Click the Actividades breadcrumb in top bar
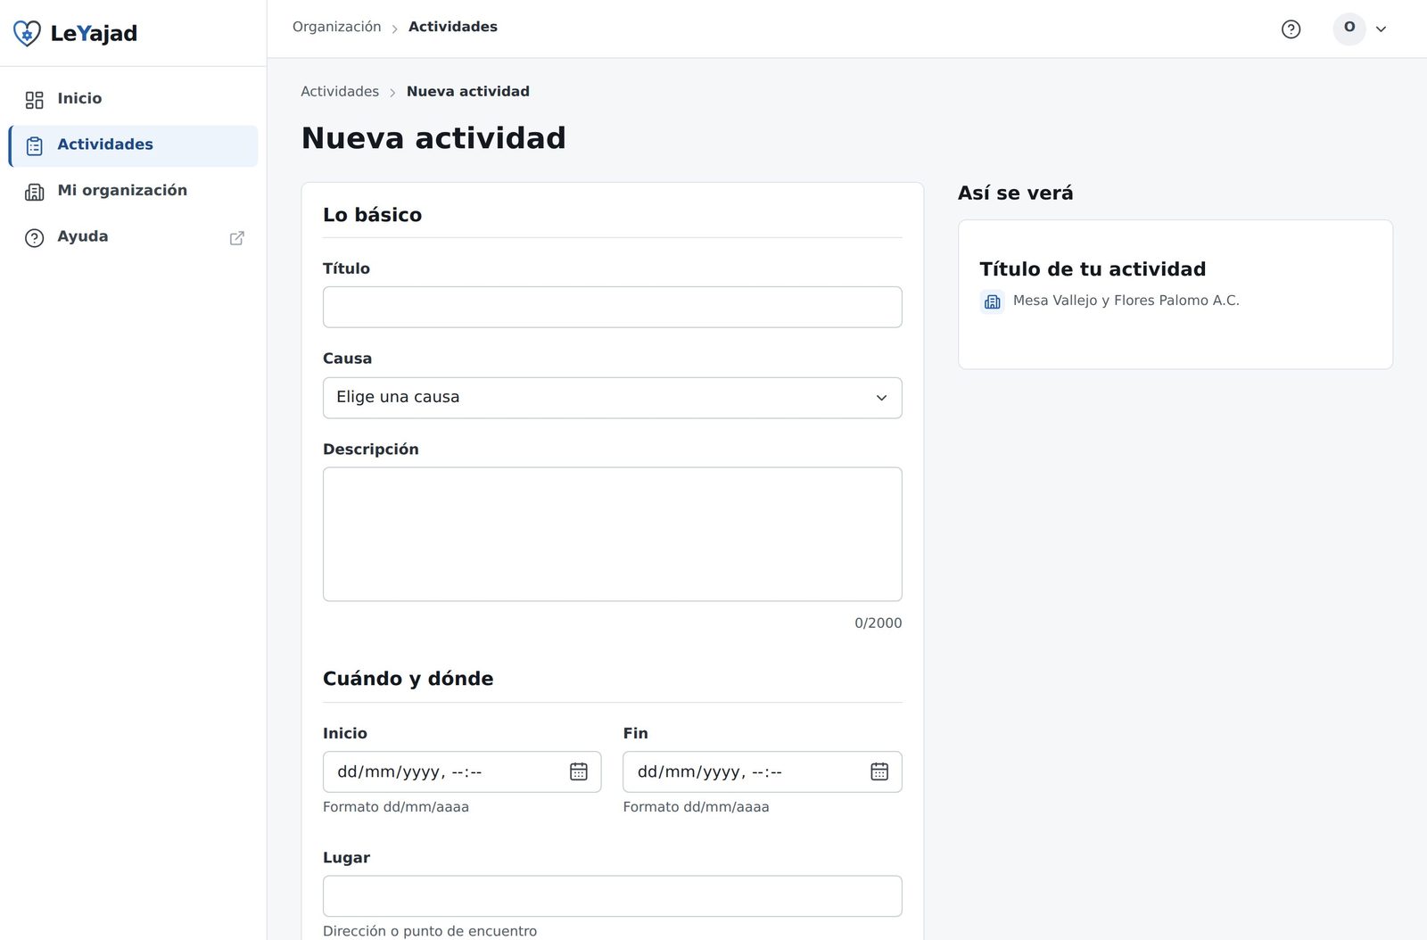This screenshot has width=1427, height=940. point(452,27)
